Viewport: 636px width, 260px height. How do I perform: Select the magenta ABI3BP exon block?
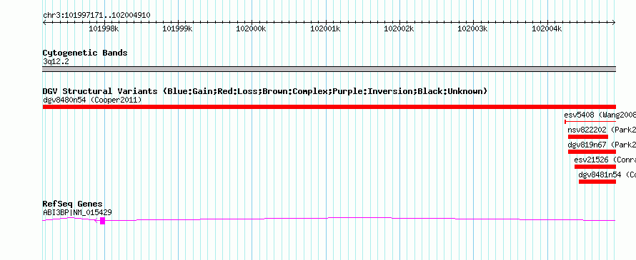[x=103, y=220]
